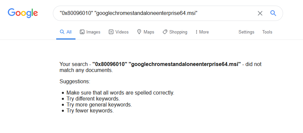Click the "Try fewer keywords" suggestion
303x133 pixels.
pos(90,111)
